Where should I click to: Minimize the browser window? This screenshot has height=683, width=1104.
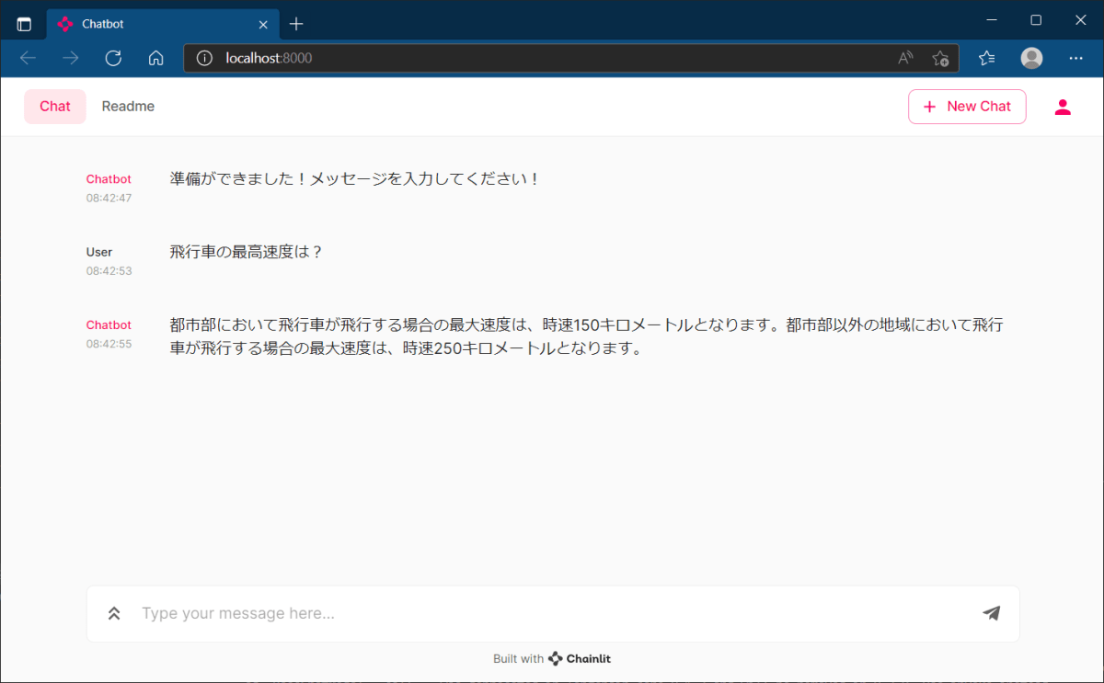tap(992, 19)
